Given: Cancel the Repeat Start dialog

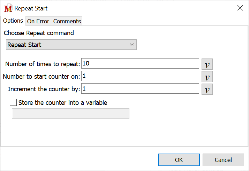Looking at the screenshot, I should [x=223, y=160].
